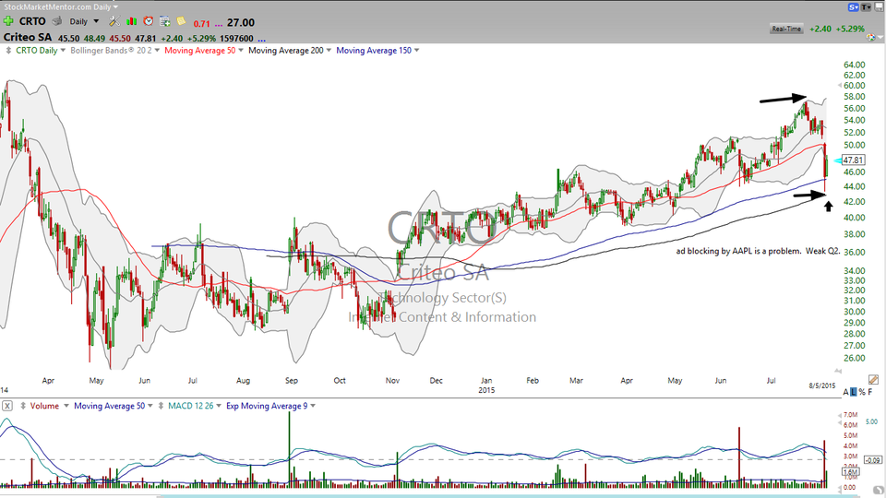Click the current price label 47.81 on axis
This screenshot has height=498, width=886.
(x=853, y=160)
